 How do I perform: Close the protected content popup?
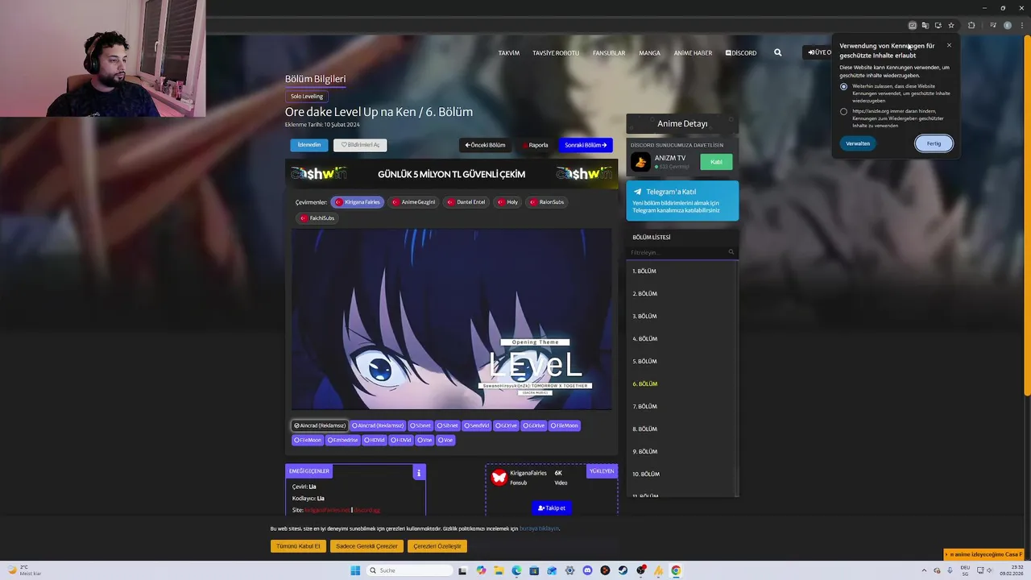coord(949,45)
